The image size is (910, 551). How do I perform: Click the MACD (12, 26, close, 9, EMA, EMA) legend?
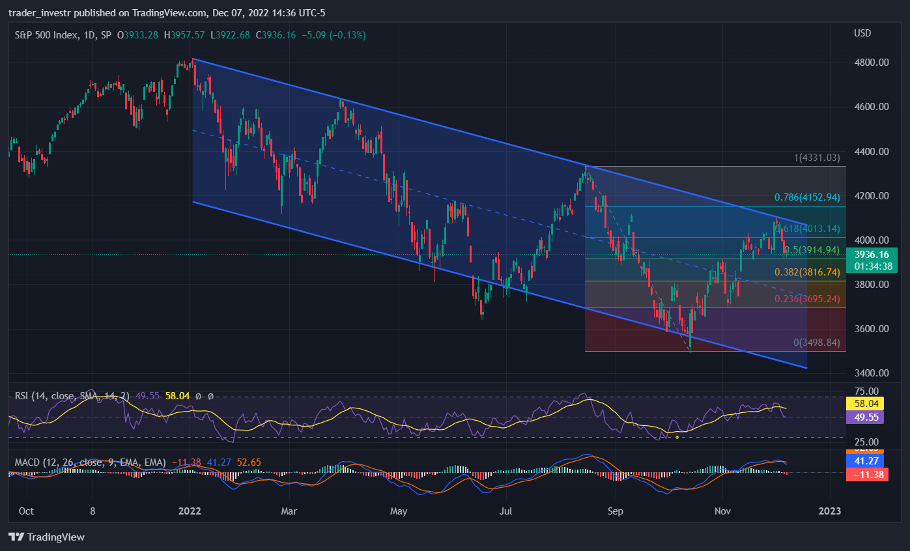(91, 462)
